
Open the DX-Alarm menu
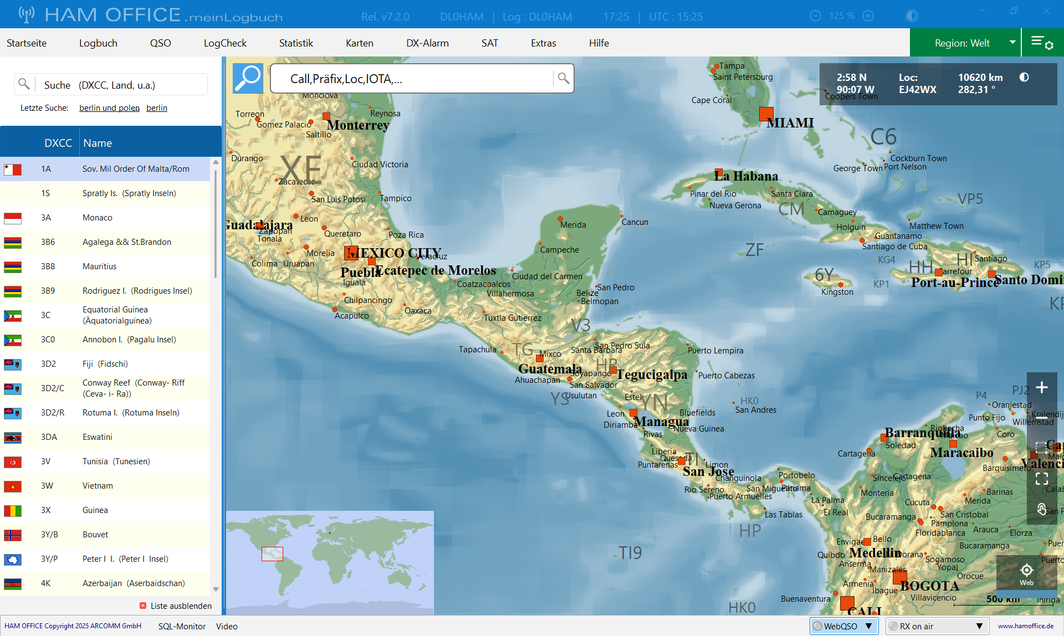point(427,43)
